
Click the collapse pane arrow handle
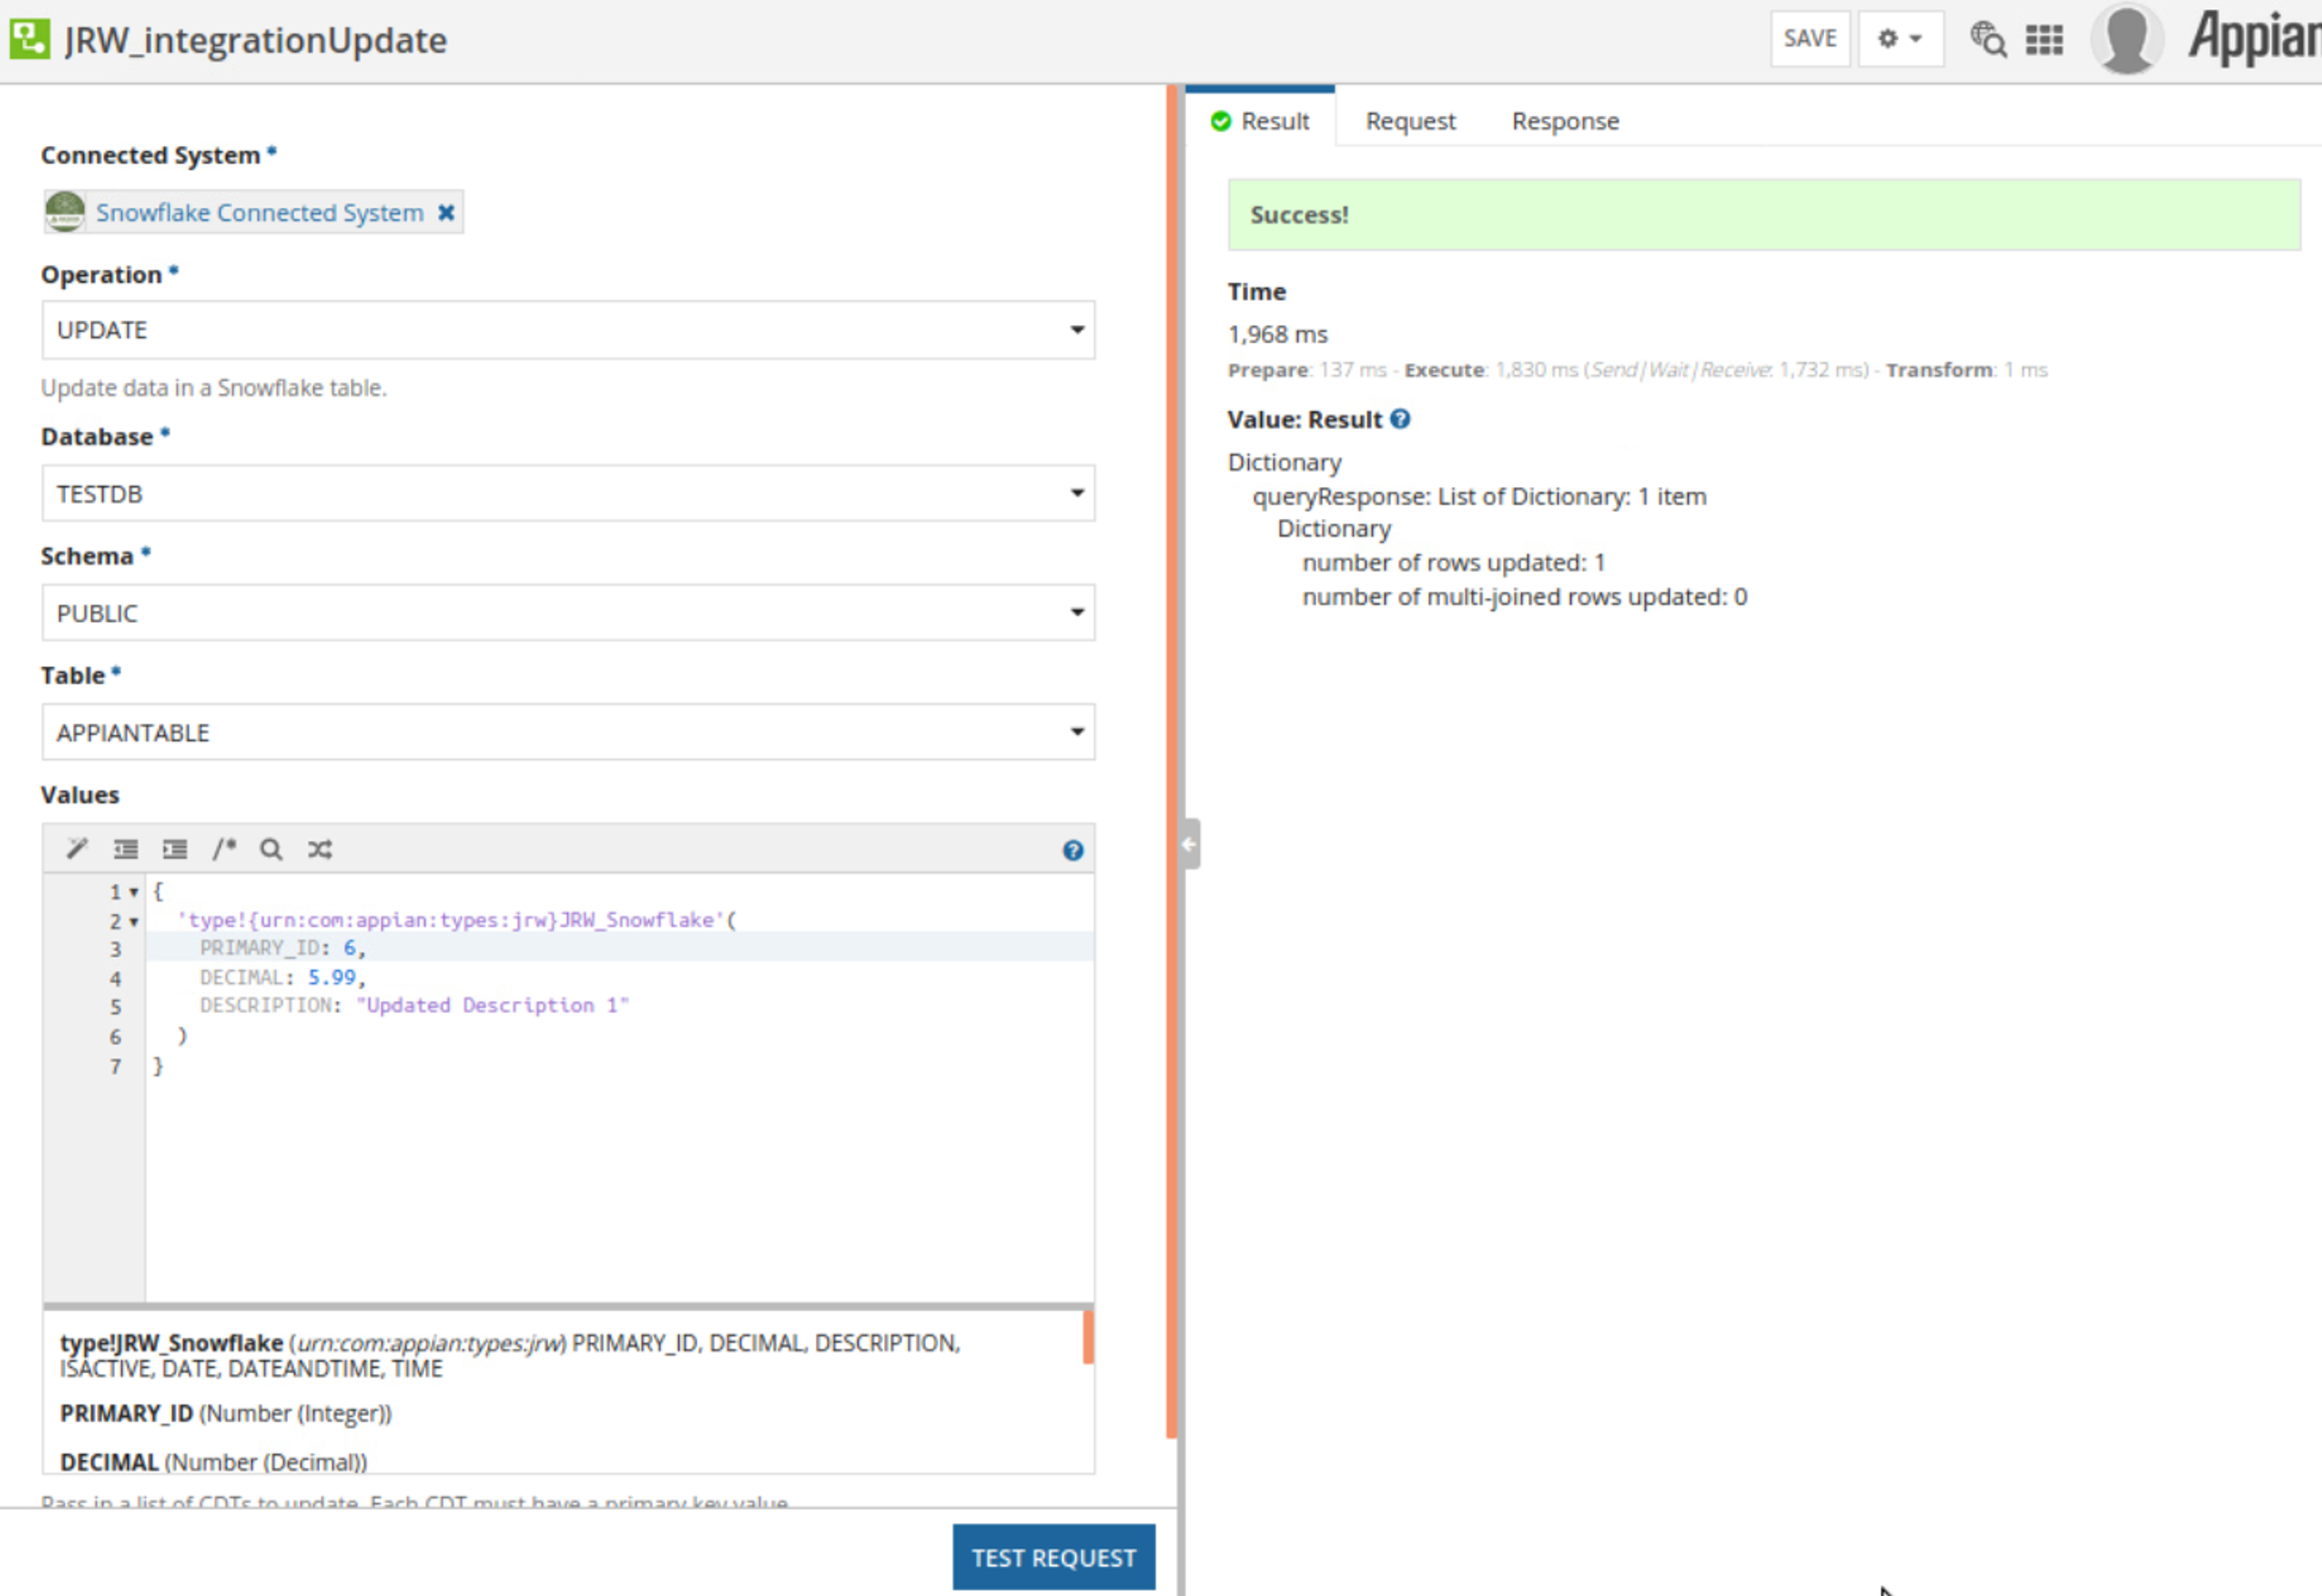(x=1190, y=844)
